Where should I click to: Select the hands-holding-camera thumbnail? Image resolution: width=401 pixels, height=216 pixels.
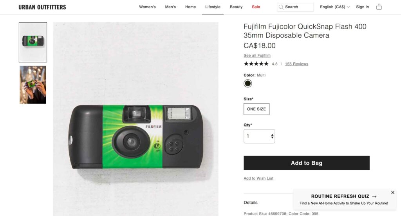click(33, 85)
